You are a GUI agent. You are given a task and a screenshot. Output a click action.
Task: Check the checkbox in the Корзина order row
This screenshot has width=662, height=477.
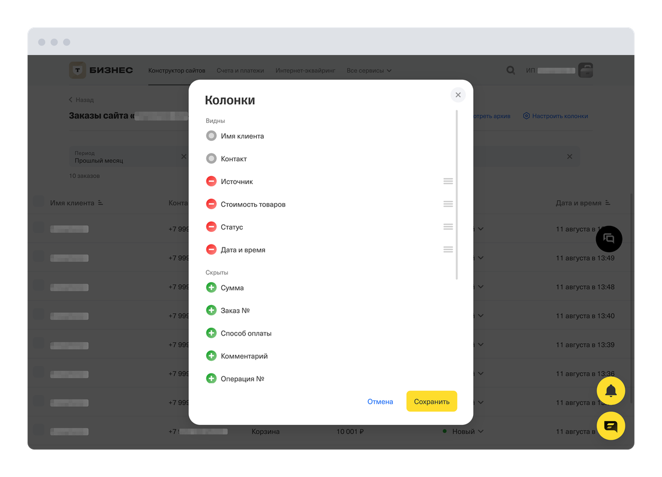pyautogui.click(x=38, y=430)
